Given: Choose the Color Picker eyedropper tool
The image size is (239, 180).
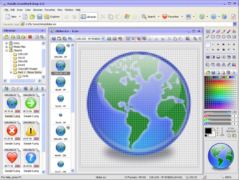Looking at the screenshot, I should pos(213,31).
